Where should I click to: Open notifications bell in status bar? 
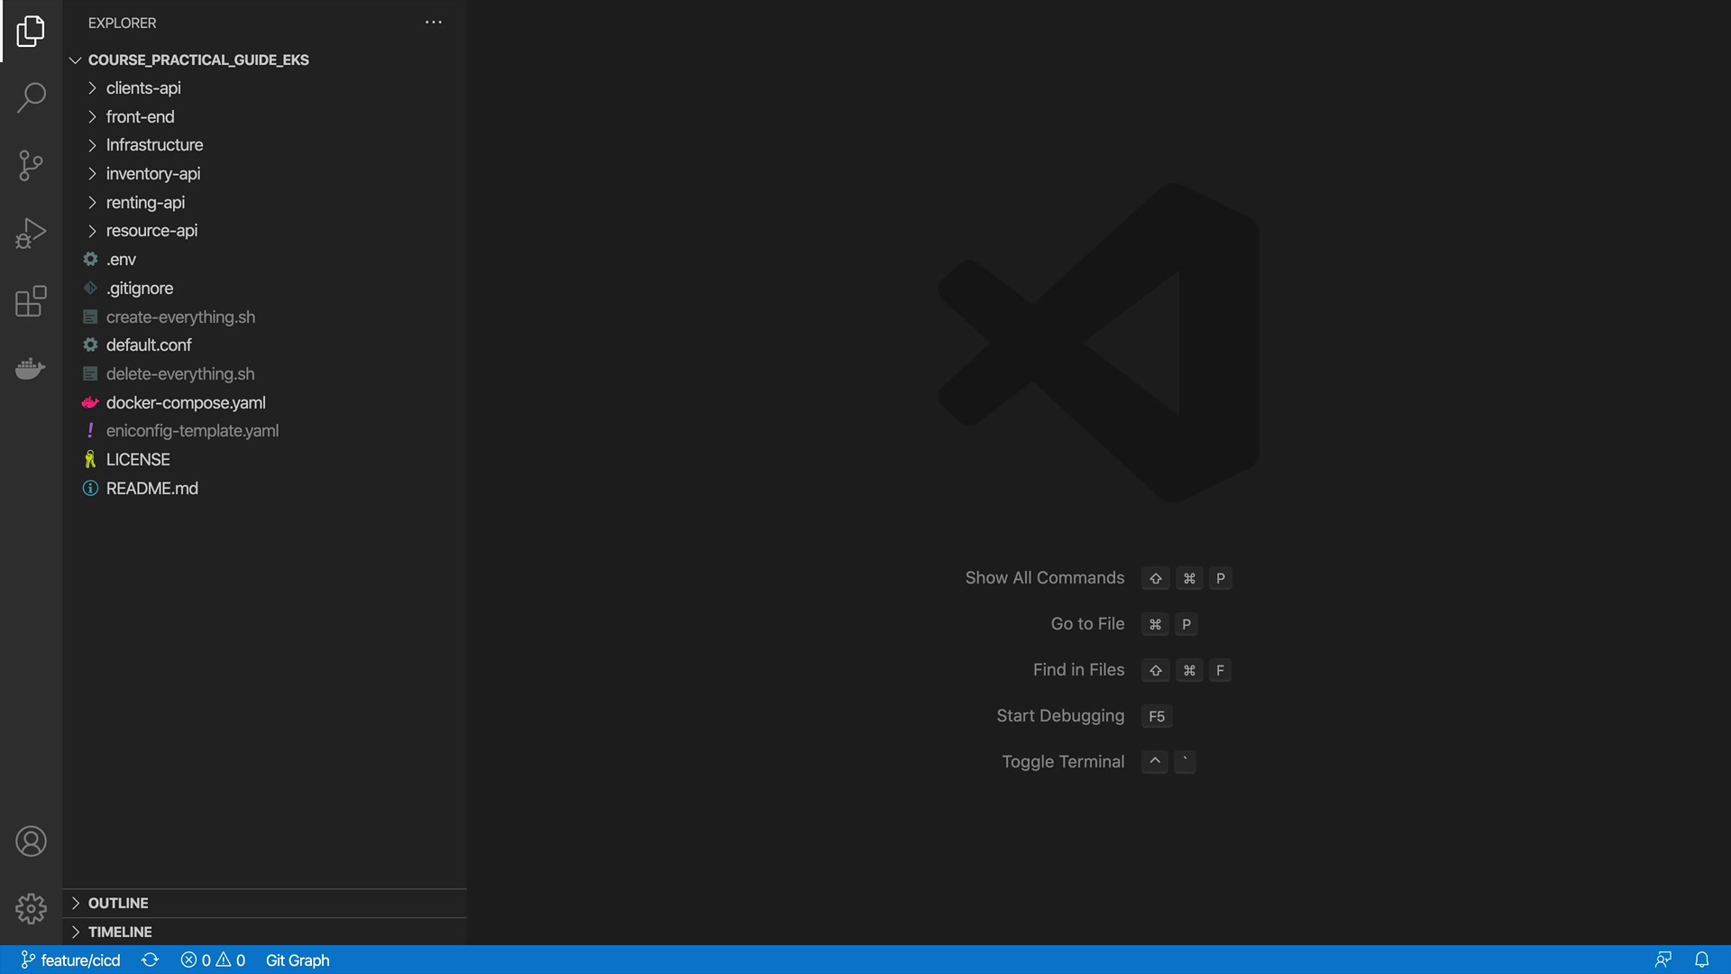coord(1701,960)
